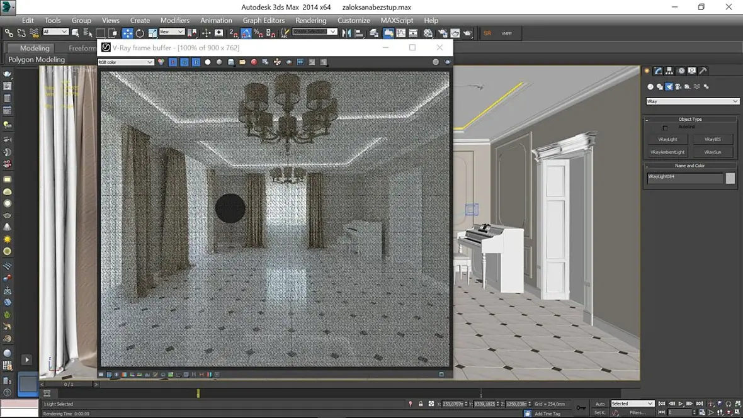The height and width of the screenshot is (418, 743).
Task: Click the VRayLight084 name field
Action: [x=685, y=178]
